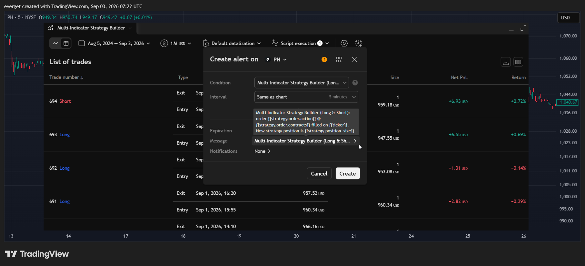Viewport: 585px width, 266px height.
Task: Open the Interval Same as chart dropdown
Action: click(x=306, y=97)
